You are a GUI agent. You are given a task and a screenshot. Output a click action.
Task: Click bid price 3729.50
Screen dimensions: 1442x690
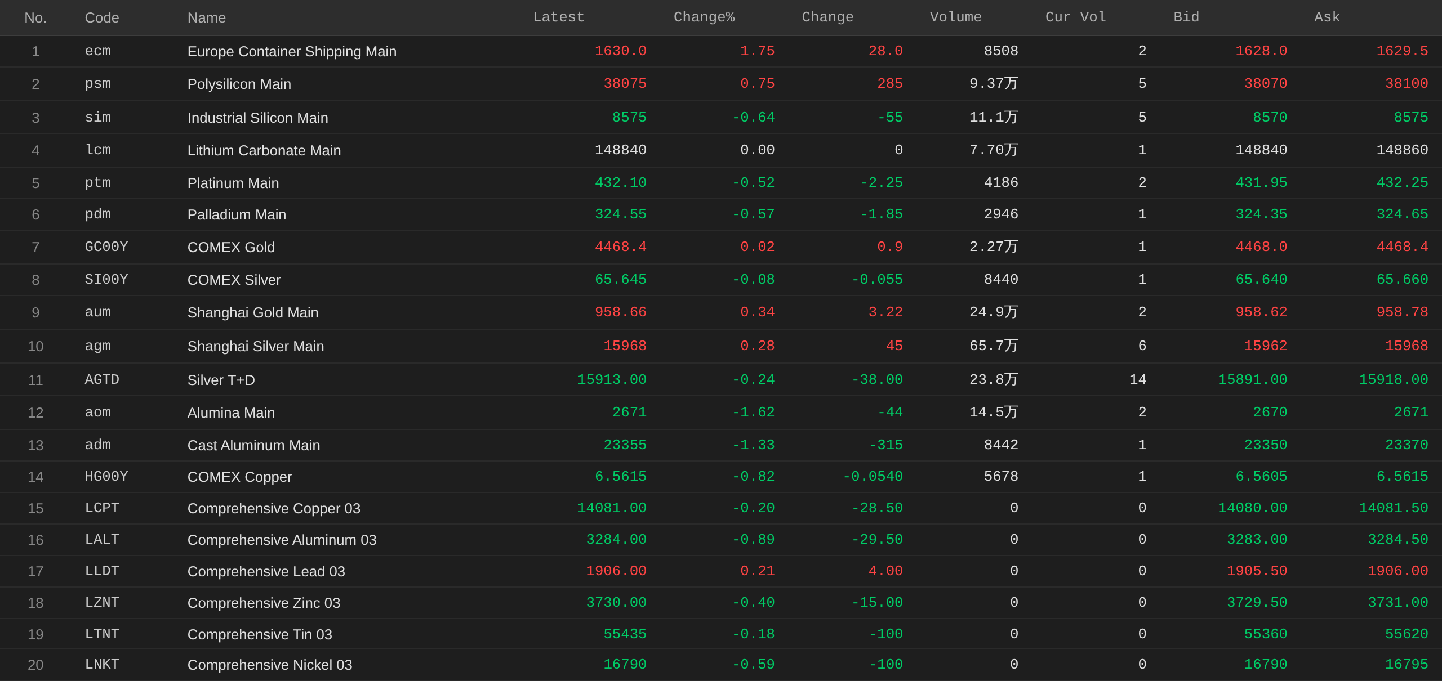tap(1257, 603)
